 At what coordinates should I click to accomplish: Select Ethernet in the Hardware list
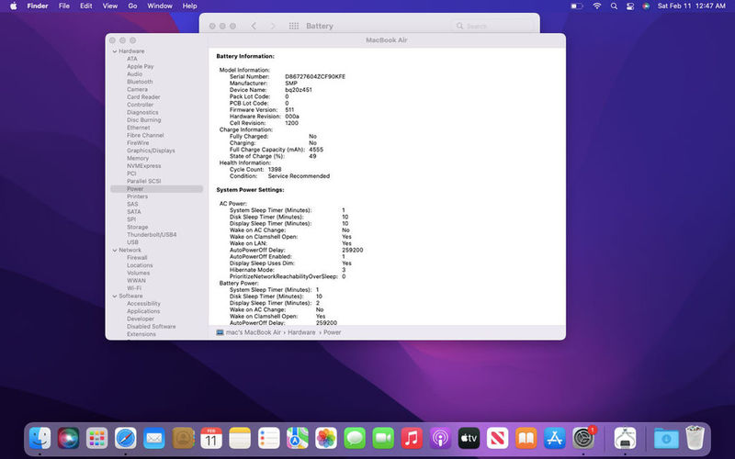click(139, 128)
